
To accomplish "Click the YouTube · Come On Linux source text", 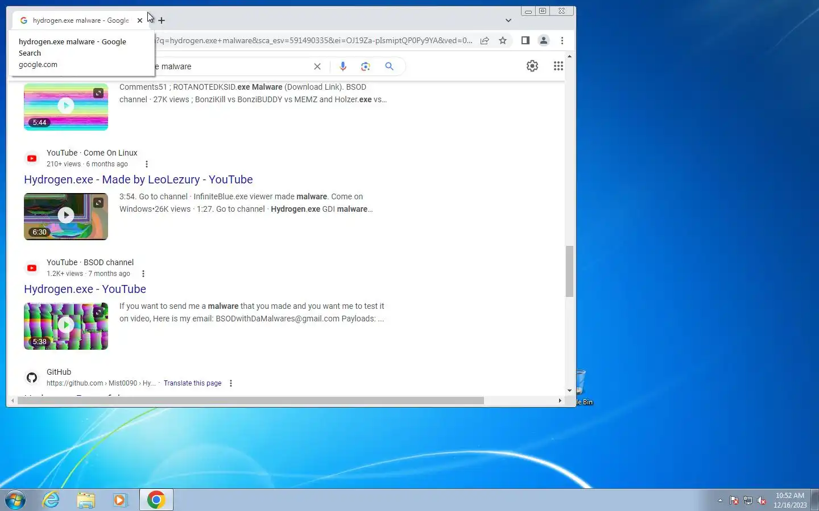I will tap(92, 153).
